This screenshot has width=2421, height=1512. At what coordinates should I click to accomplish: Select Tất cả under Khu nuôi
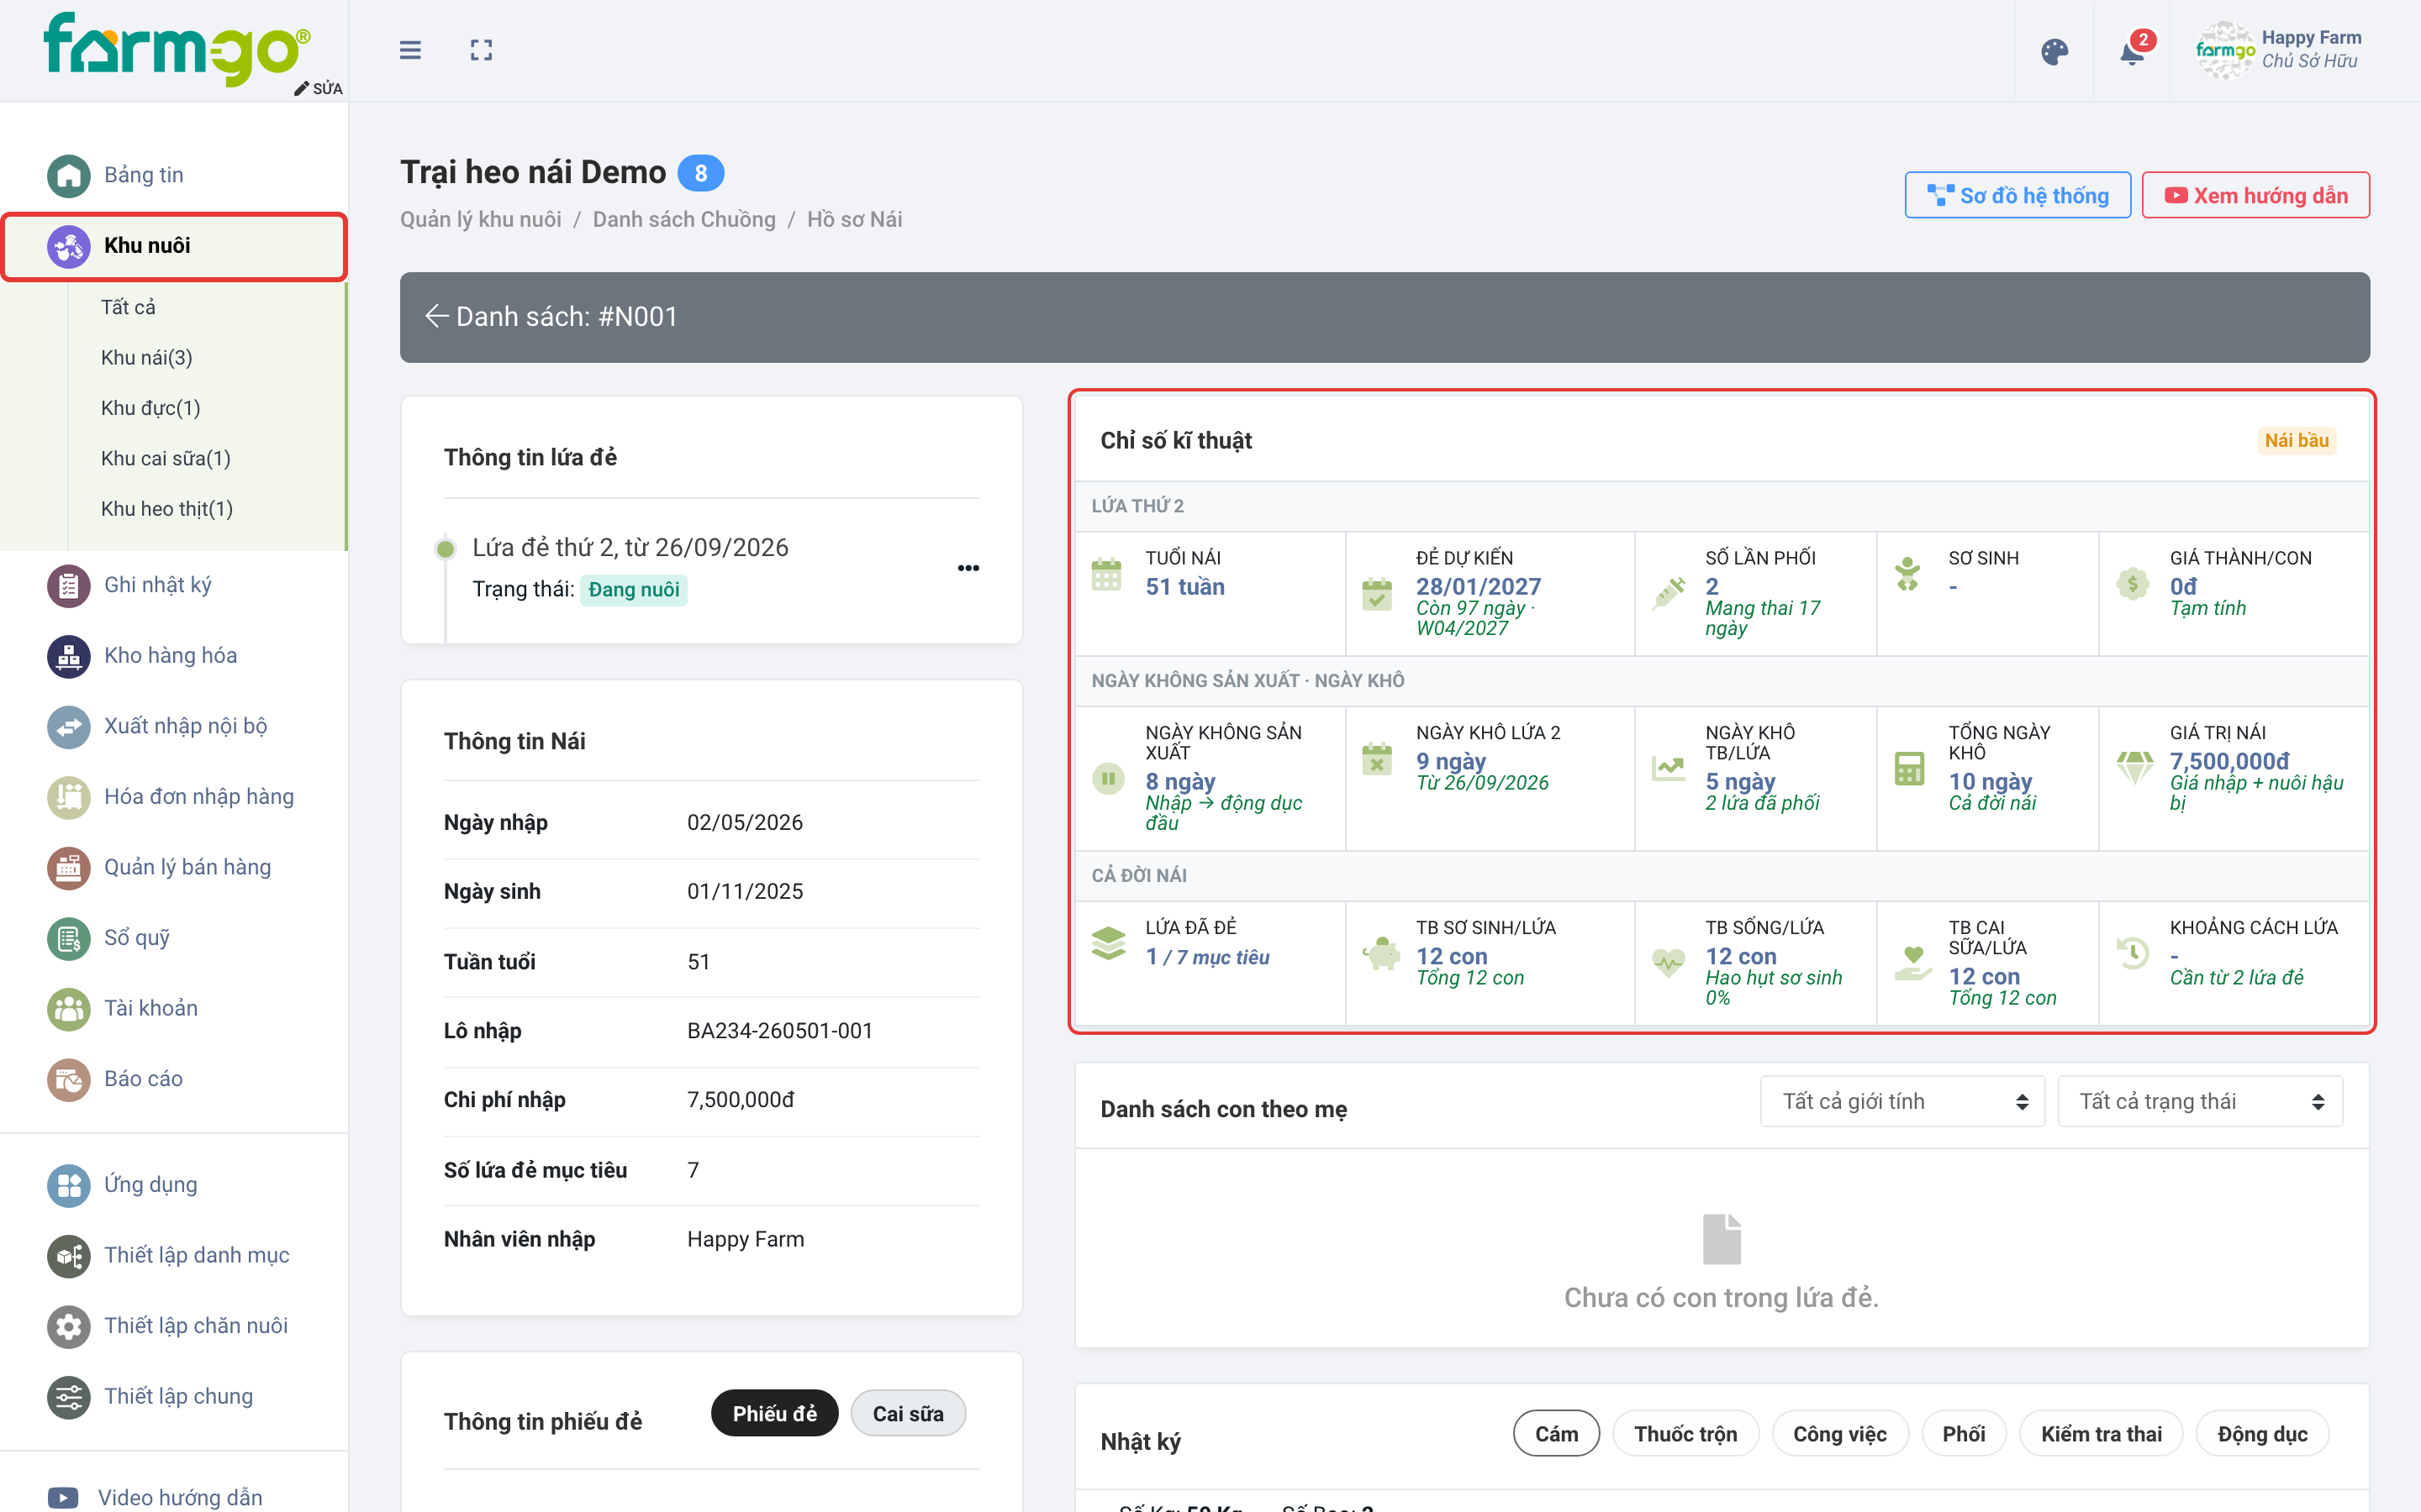128,307
